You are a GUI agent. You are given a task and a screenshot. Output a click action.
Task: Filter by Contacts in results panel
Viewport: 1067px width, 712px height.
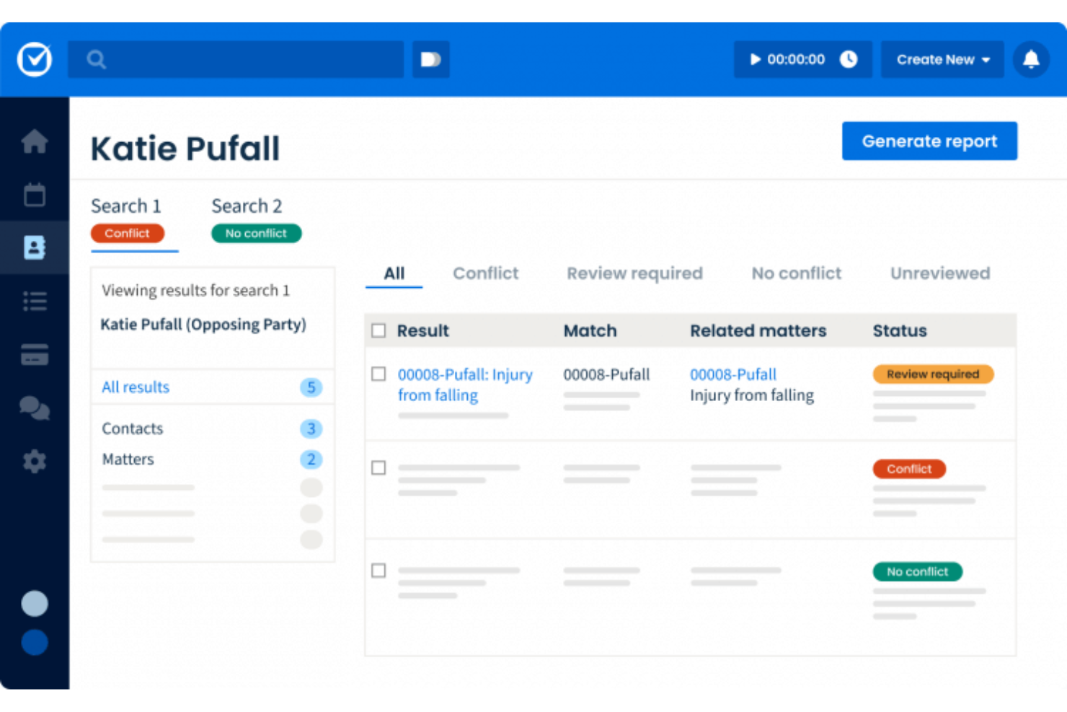click(133, 428)
